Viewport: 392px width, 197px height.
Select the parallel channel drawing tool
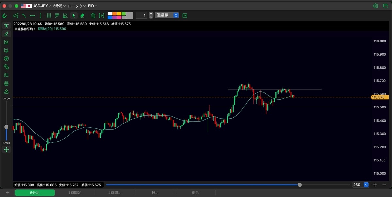click(16, 15)
